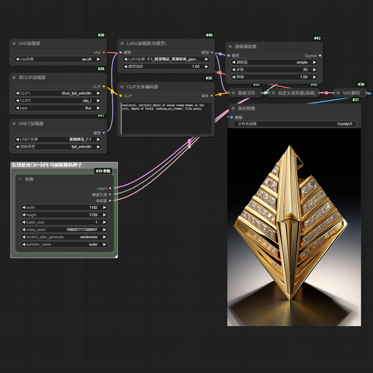Click the pink Latent output port
This screenshot has width=373, height=373.
click(x=110, y=188)
